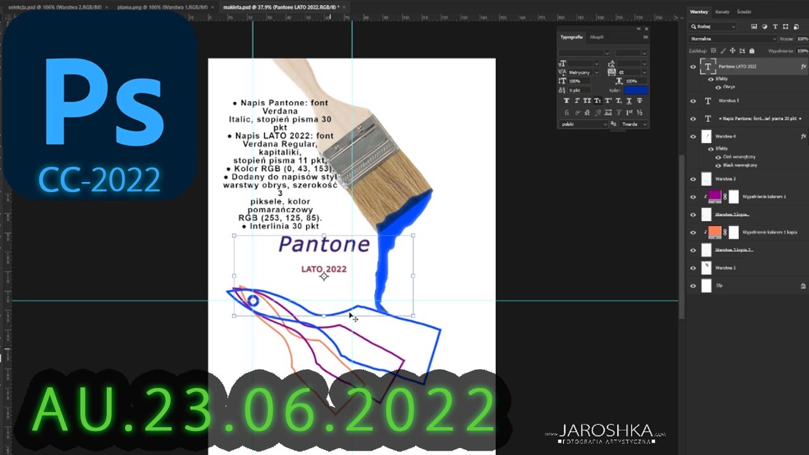Hide the Warstwa 5 layer
This screenshot has width=809, height=455.
pyautogui.click(x=693, y=100)
